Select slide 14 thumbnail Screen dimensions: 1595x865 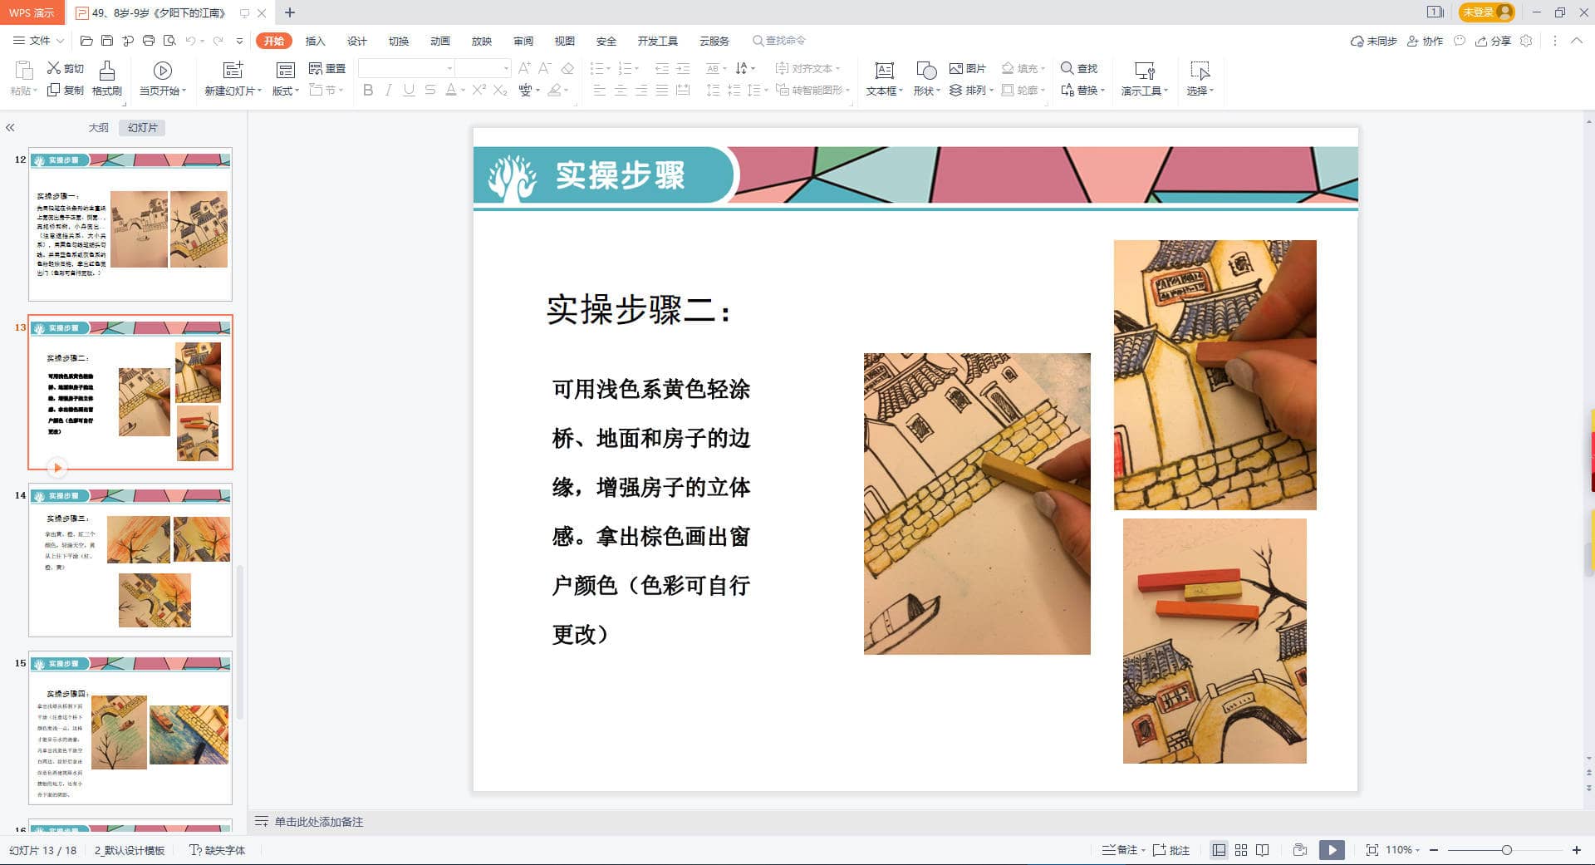130,560
